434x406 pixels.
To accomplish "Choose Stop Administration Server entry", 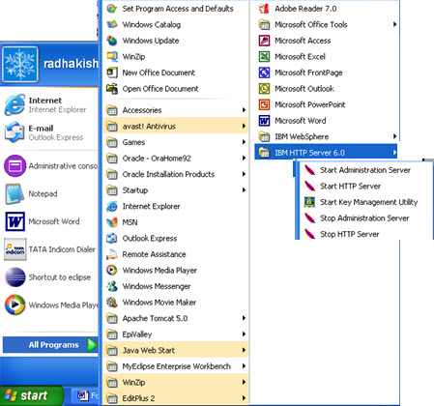I will coord(364,218).
